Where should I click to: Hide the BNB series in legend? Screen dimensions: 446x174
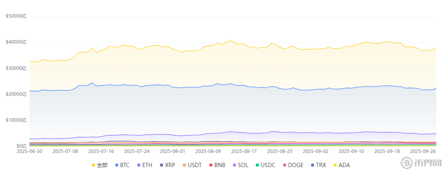tap(217, 165)
